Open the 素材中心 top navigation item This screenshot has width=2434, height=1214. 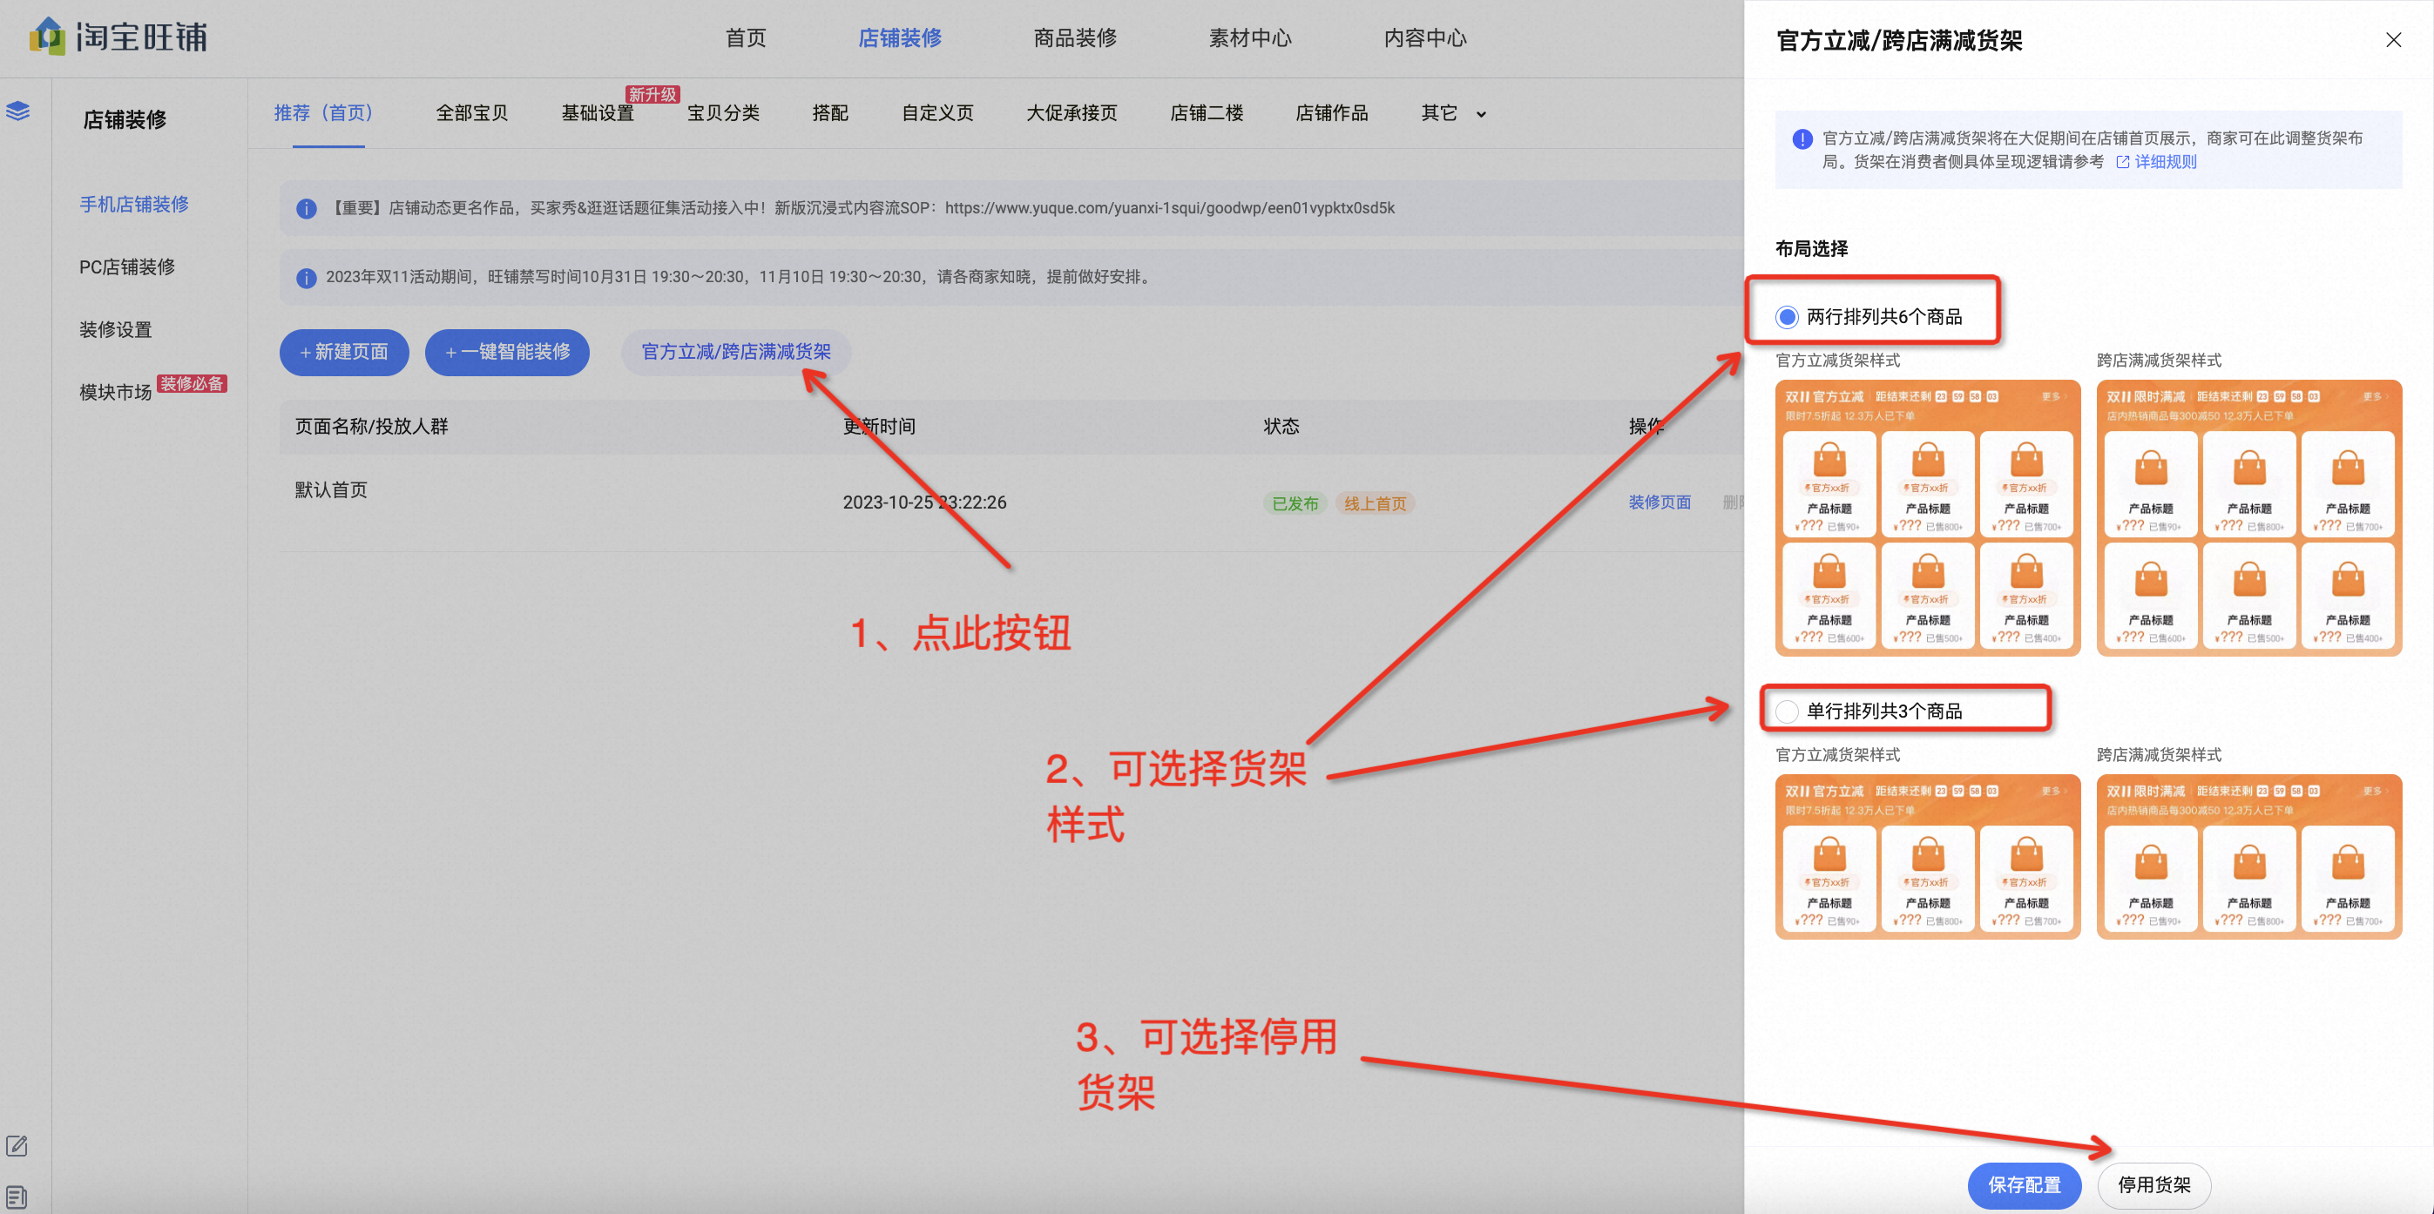(1249, 37)
